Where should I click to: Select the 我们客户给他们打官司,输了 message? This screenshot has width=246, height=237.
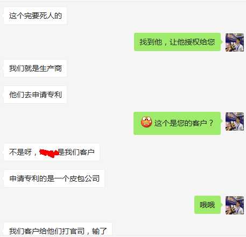tap(58, 229)
